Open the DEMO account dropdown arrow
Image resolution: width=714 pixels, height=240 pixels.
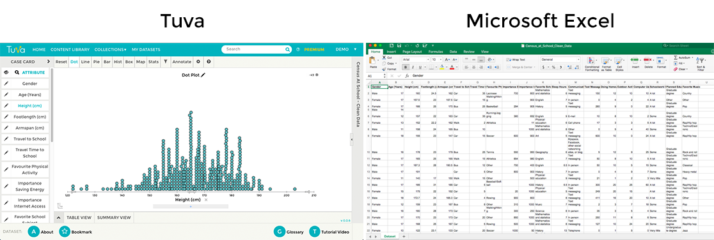point(355,49)
